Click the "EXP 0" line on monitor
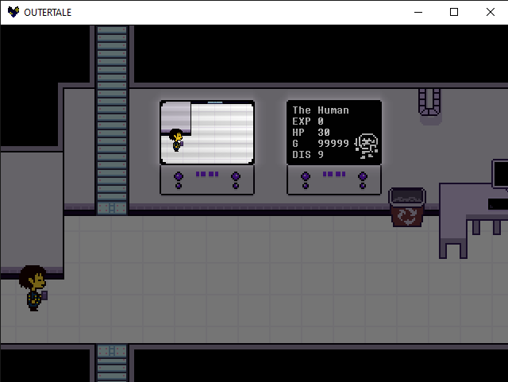 click(x=308, y=122)
